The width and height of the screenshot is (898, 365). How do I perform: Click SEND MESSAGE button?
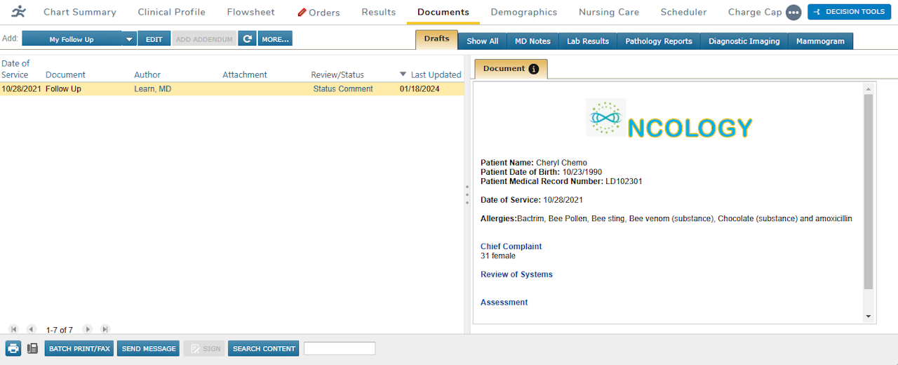(149, 348)
